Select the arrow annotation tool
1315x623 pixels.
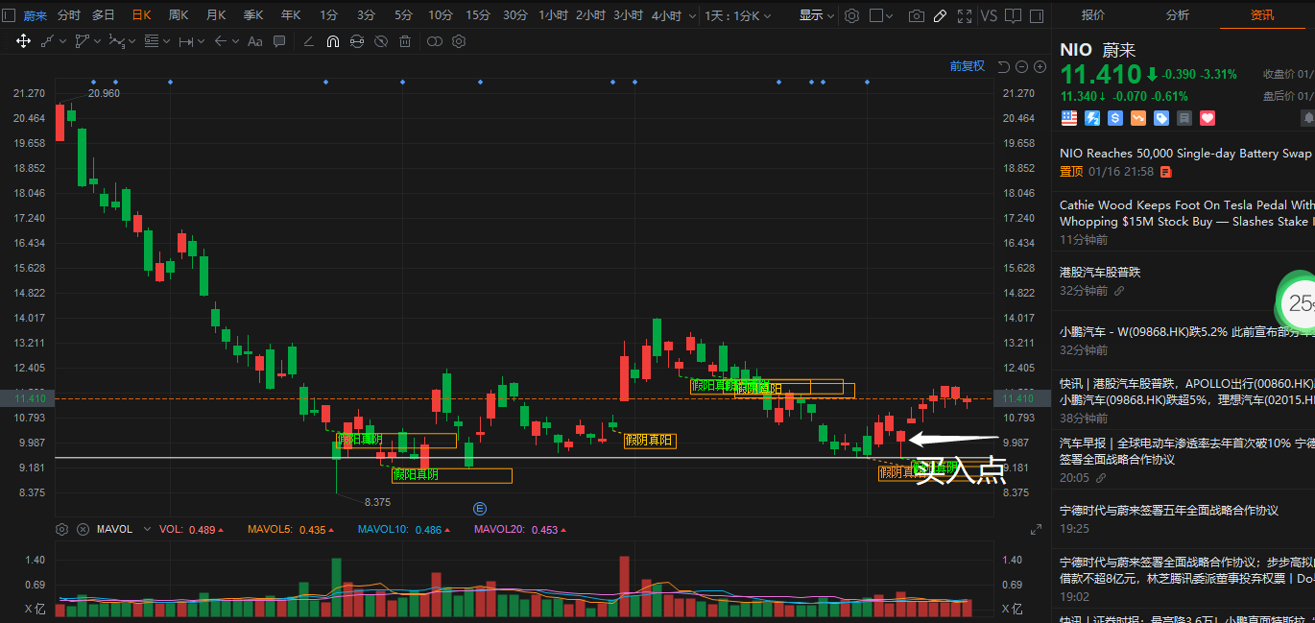(221, 41)
